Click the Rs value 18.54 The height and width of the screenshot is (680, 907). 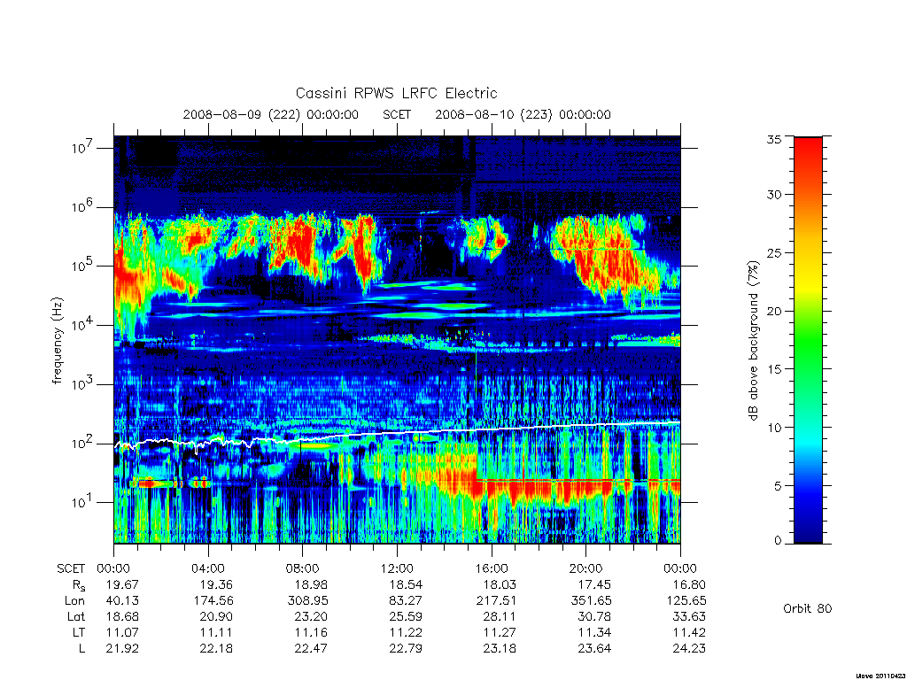point(406,584)
